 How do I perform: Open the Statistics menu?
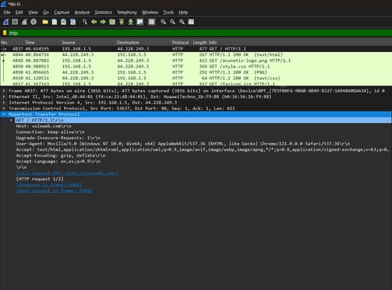[103, 12]
